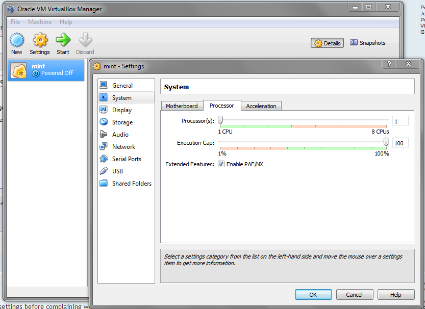425x309 pixels.
Task: Click the New virtual machine icon
Action: [17, 41]
